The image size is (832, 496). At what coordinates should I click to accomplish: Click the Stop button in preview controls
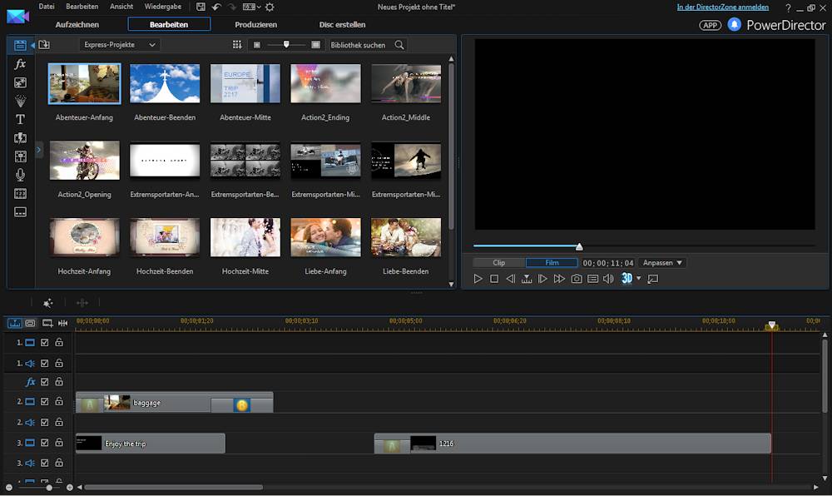click(x=494, y=279)
